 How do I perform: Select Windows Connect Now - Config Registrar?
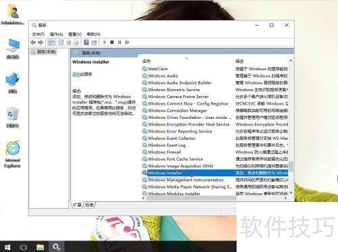188,104
